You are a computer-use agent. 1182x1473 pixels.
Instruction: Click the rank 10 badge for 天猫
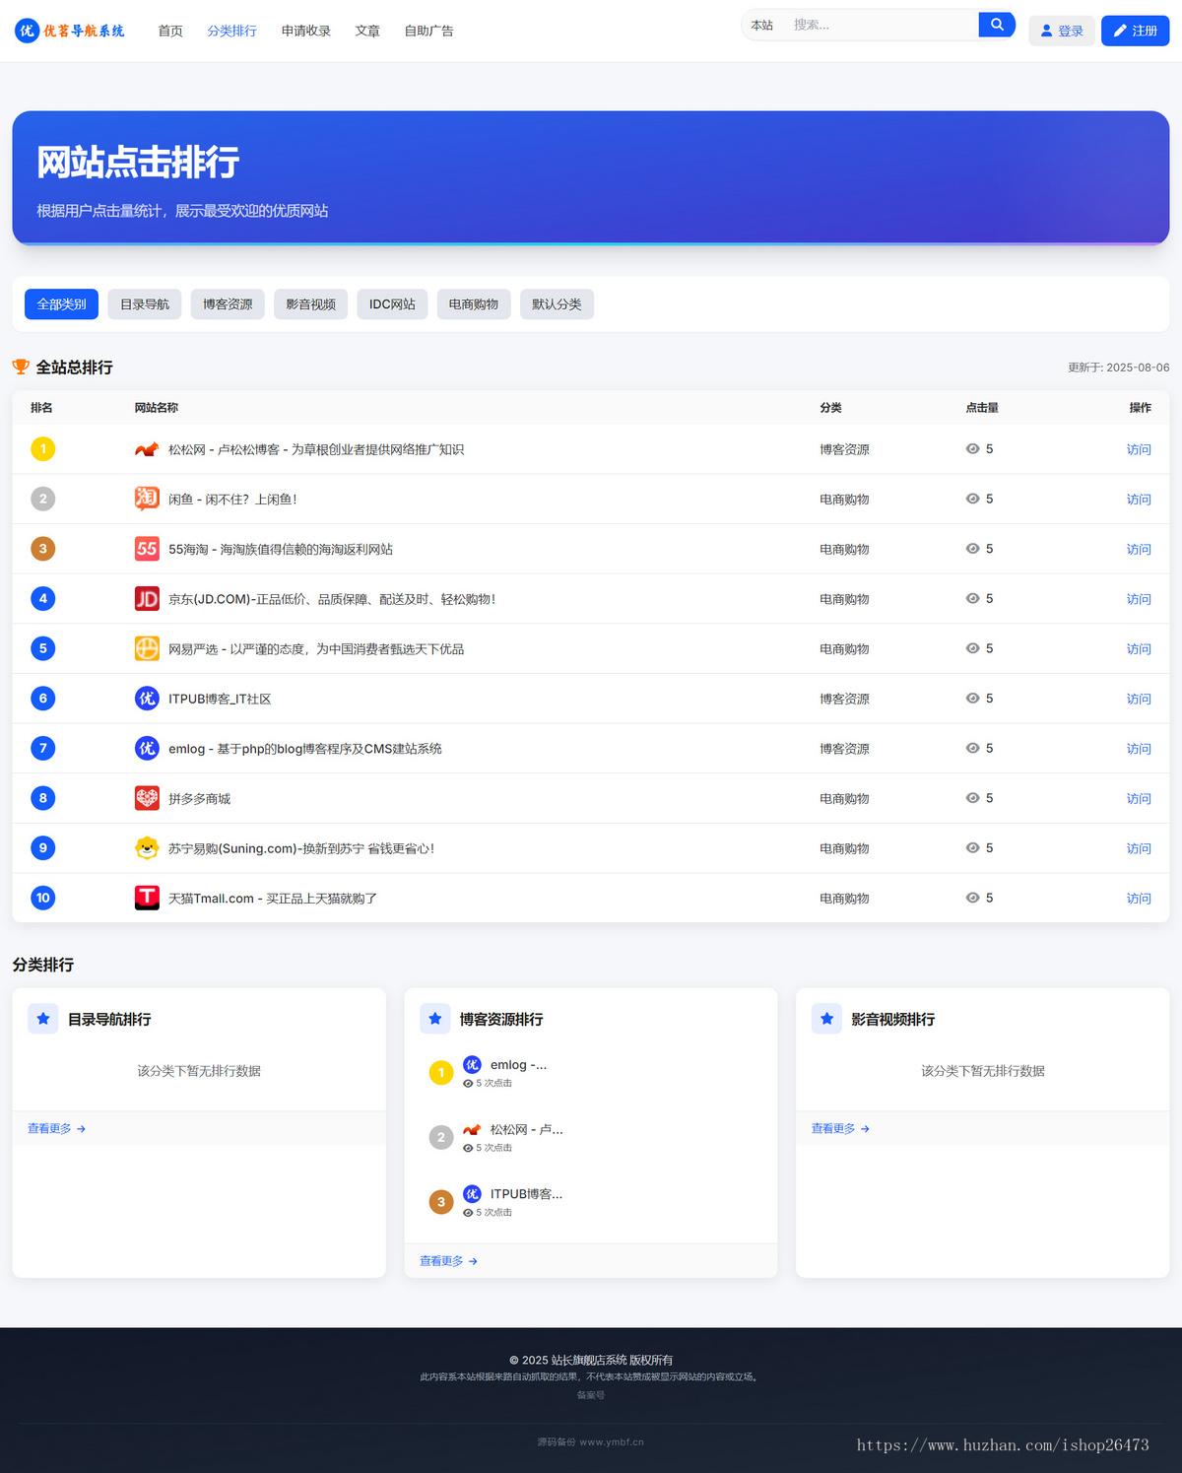[x=42, y=898]
